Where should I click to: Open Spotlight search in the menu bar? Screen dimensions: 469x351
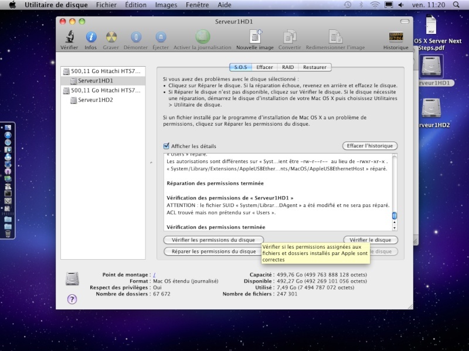[456, 5]
